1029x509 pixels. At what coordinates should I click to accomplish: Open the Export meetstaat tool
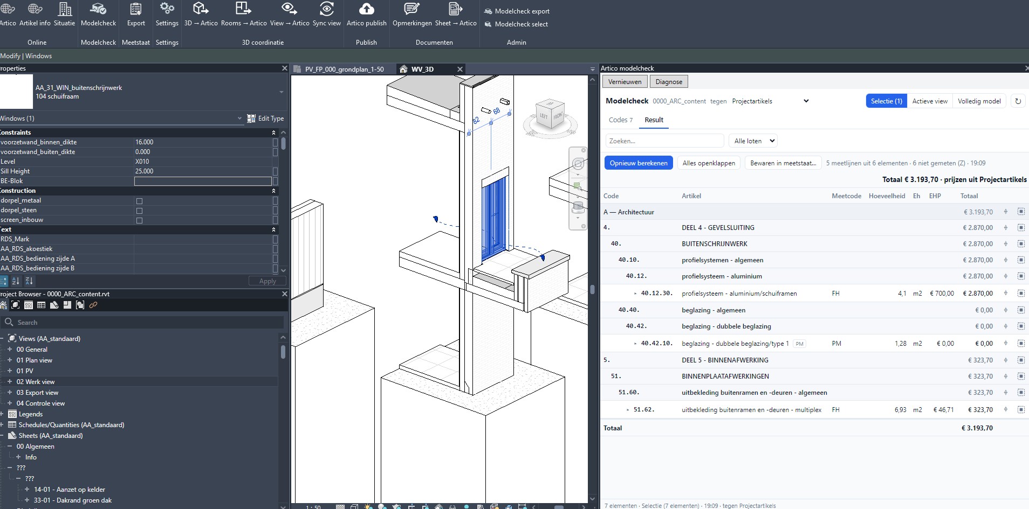point(136,15)
